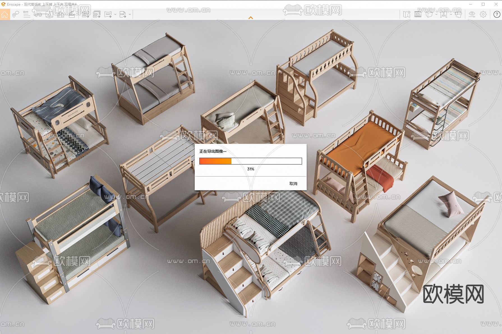Open the Help question mark

pyautogui.click(x=497, y=14)
